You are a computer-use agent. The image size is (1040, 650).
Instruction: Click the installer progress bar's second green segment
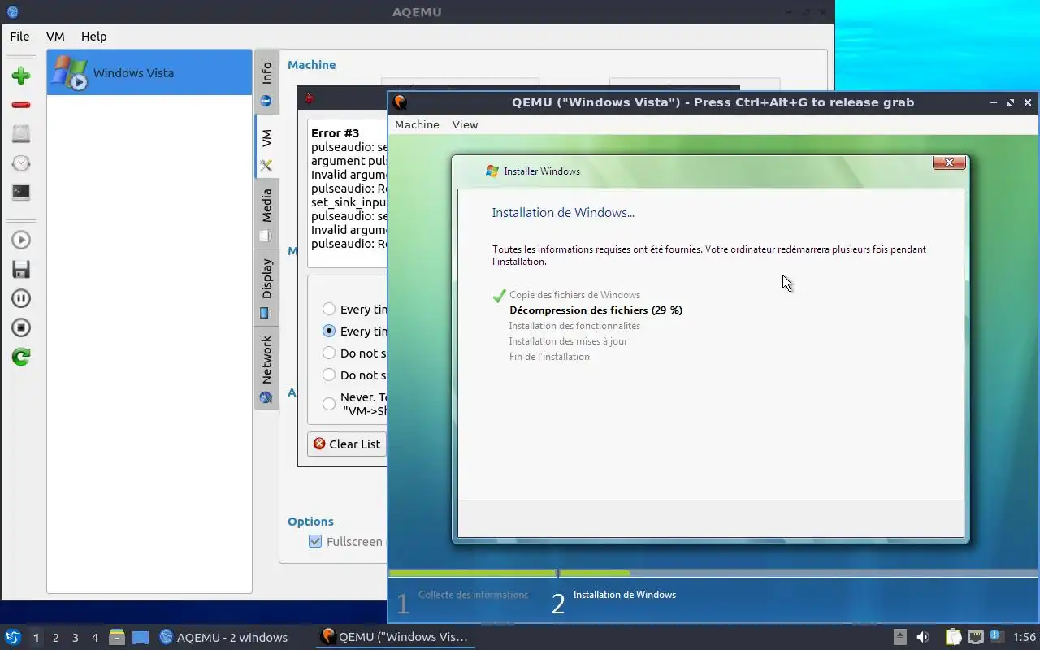click(595, 574)
